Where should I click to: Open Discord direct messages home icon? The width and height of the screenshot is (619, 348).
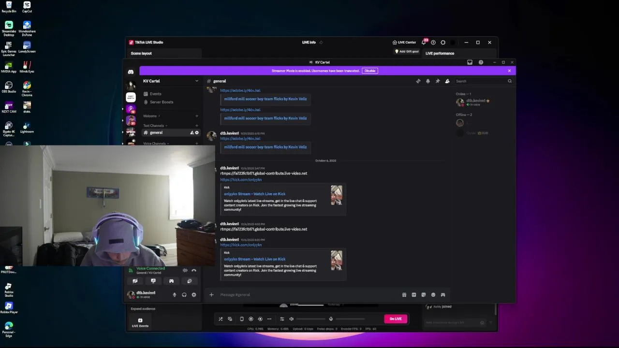tap(131, 72)
